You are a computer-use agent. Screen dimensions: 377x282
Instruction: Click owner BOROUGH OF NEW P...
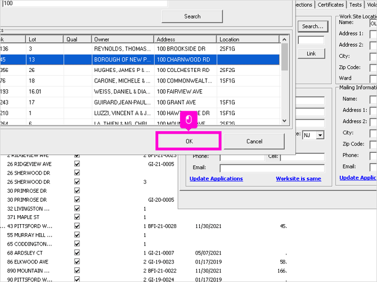(x=122, y=60)
